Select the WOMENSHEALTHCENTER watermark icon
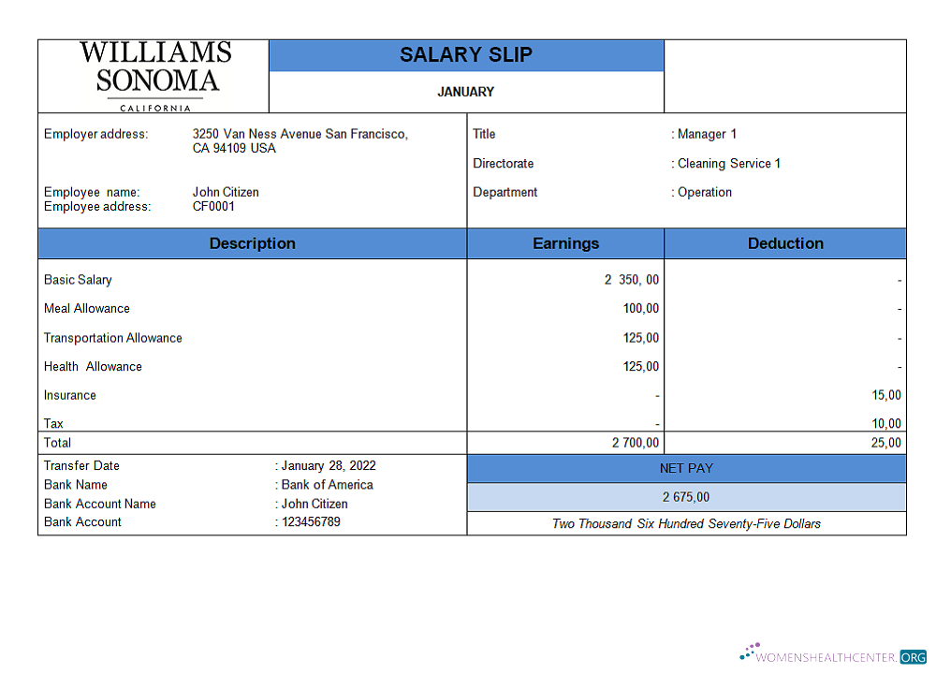The width and height of the screenshot is (936, 674). 750,651
